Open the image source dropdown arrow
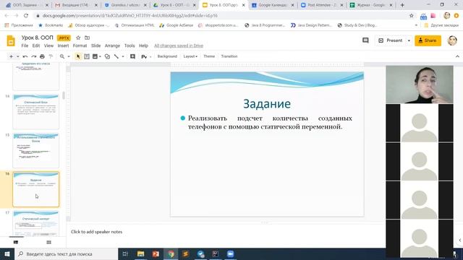 pyautogui.click(x=100, y=56)
